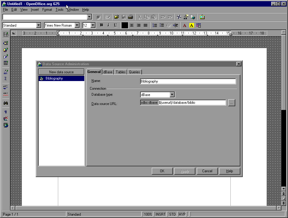Screen dimensions: 288x218
Task: Open Find with the binoculars icon
Action: point(6,103)
